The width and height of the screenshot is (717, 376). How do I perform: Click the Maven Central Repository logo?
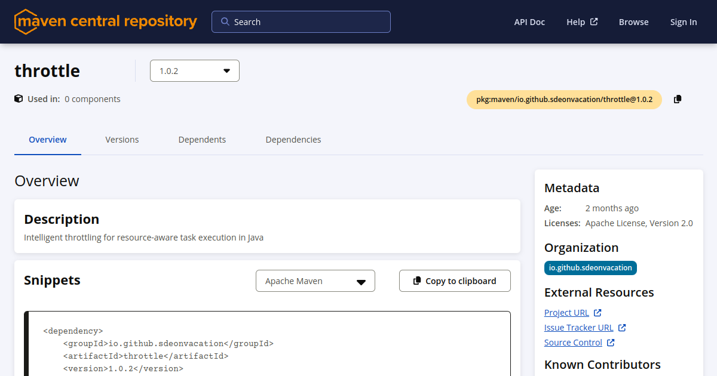[x=106, y=22]
